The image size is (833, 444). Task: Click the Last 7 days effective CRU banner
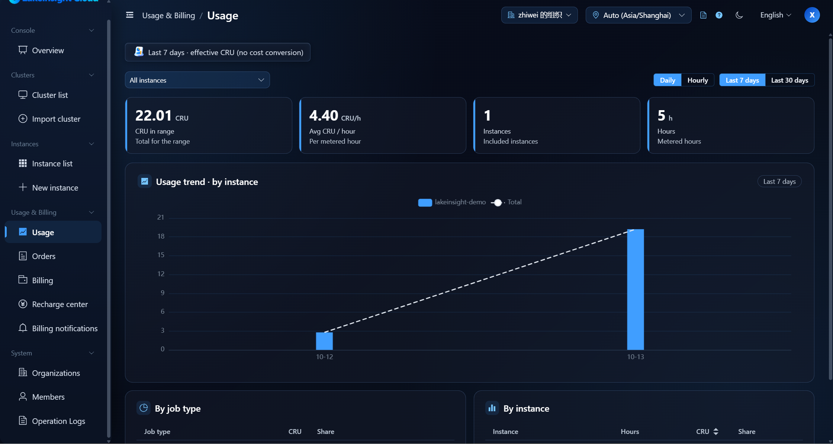[218, 52]
